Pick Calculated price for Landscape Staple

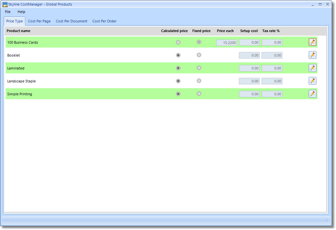(x=178, y=81)
